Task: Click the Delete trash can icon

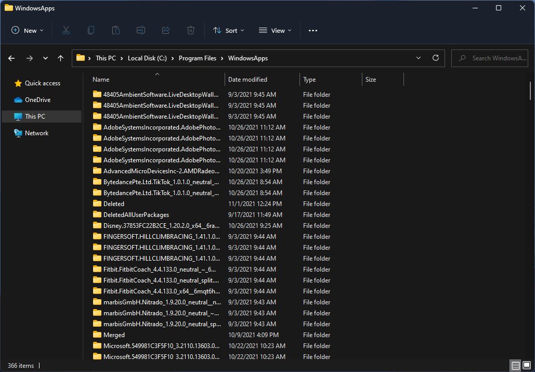Action: pyautogui.click(x=191, y=31)
